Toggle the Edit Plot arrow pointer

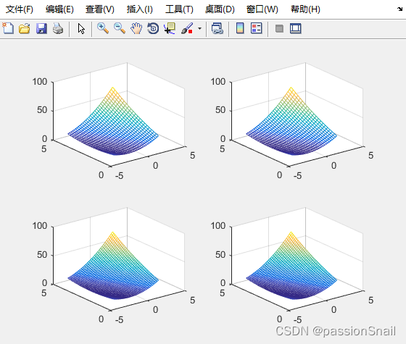tap(81, 28)
